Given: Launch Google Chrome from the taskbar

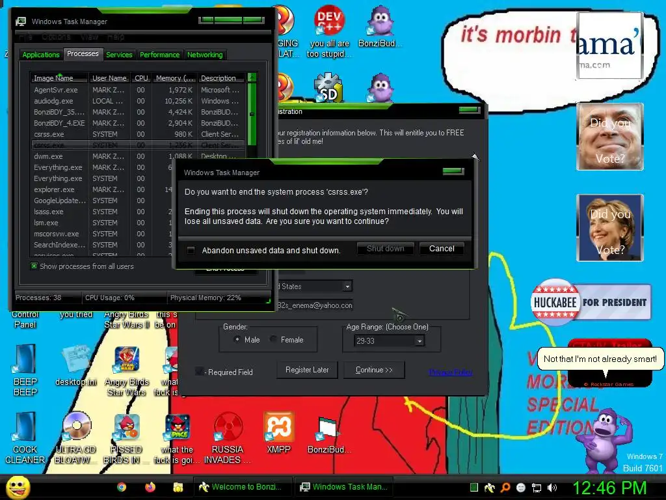Looking at the screenshot, I should tap(122, 487).
